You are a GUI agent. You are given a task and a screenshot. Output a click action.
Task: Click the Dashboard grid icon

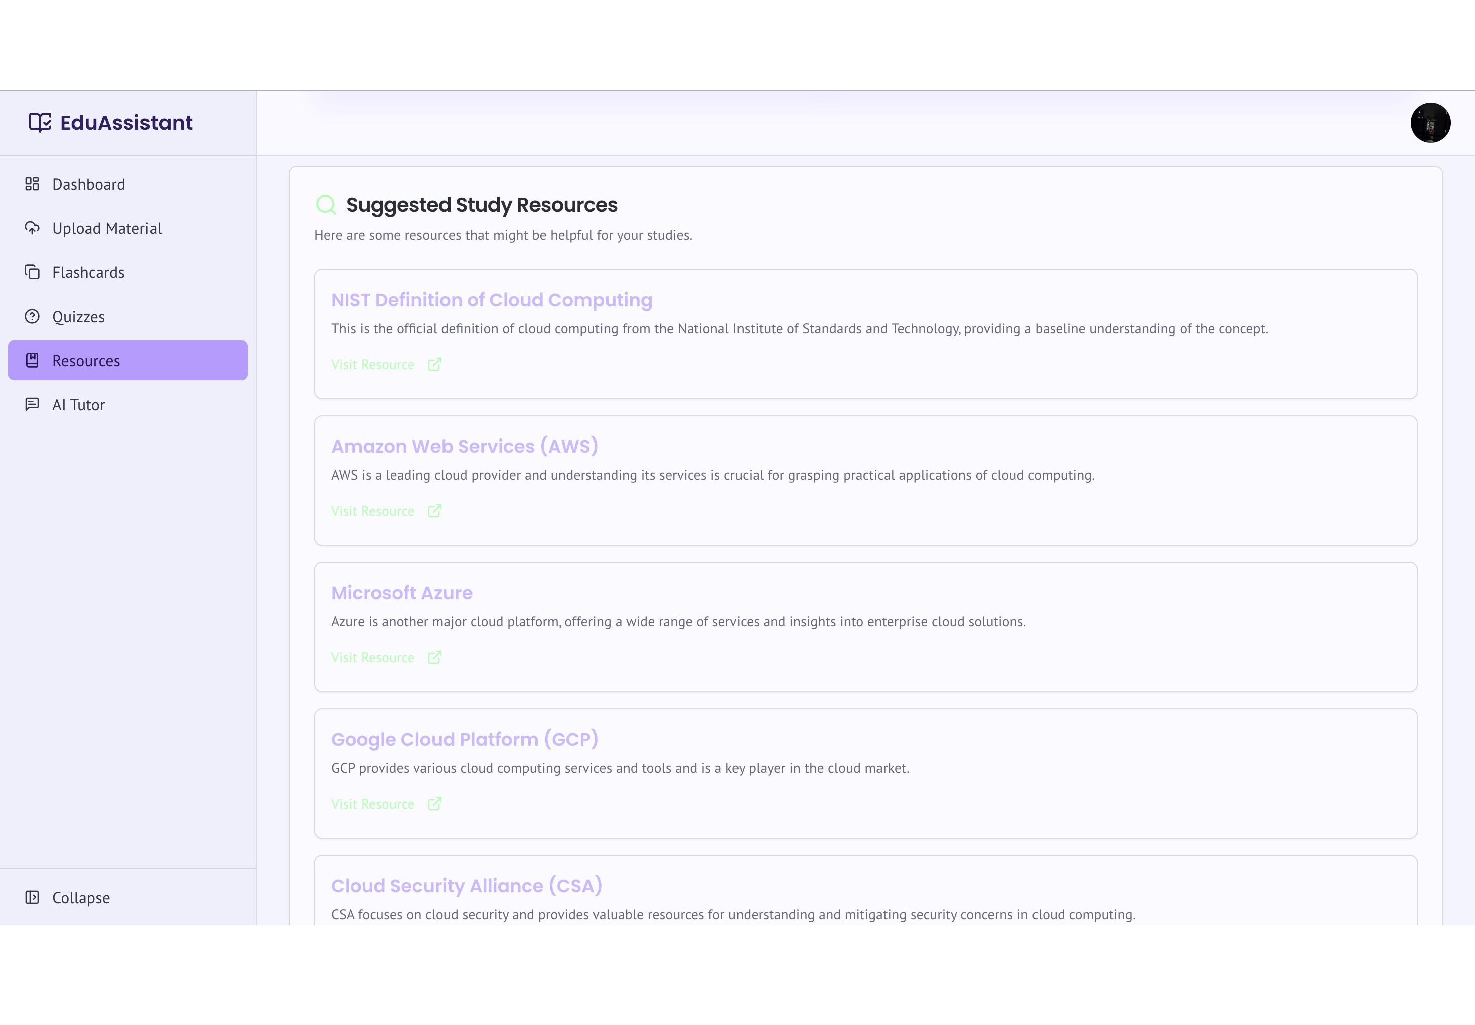coord(32,184)
